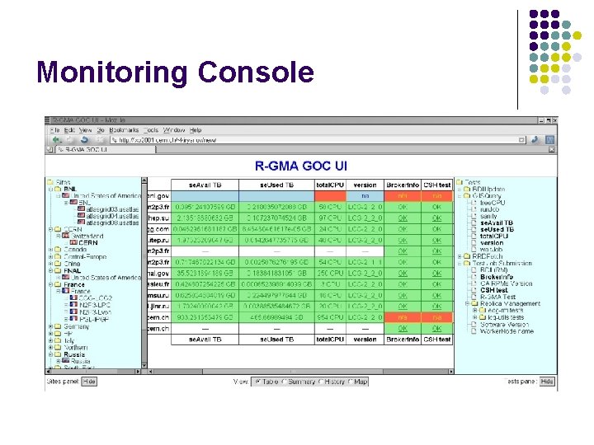
Task: Select the History view radio button
Action: [321, 382]
